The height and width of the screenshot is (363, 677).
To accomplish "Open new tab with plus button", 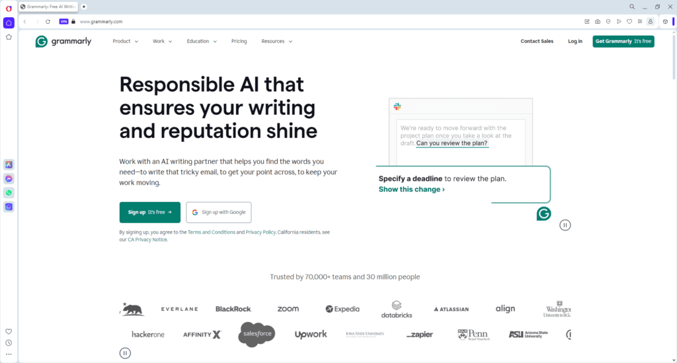I will pos(84,7).
